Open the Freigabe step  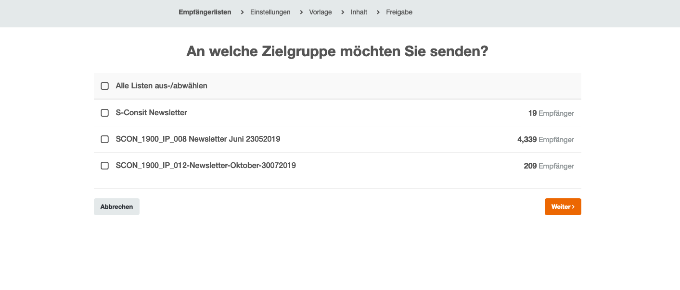399,12
